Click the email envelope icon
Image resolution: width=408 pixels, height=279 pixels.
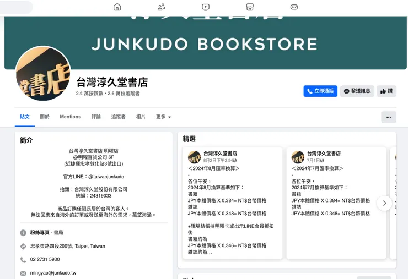pos(23,273)
